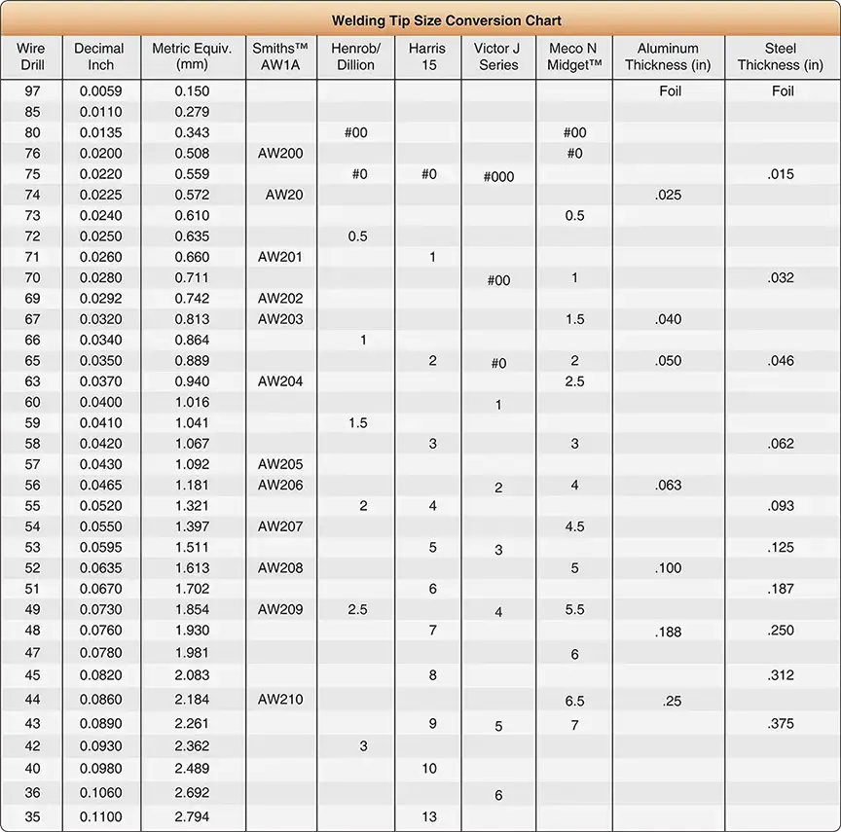Select Smiths tip 'AW208'
This screenshot has height=832, width=841.
280,567
